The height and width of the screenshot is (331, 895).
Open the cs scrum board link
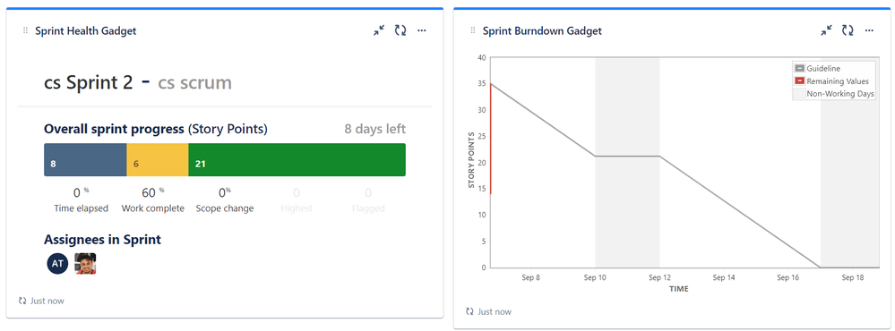194,82
